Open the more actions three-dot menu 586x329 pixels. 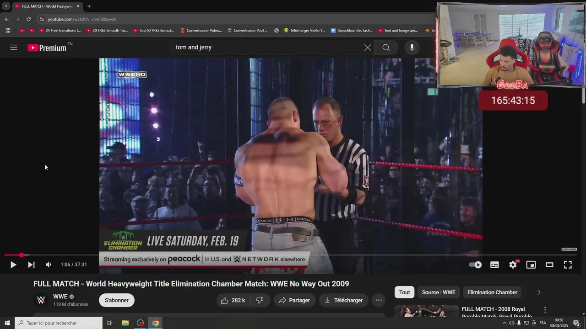coord(379,300)
